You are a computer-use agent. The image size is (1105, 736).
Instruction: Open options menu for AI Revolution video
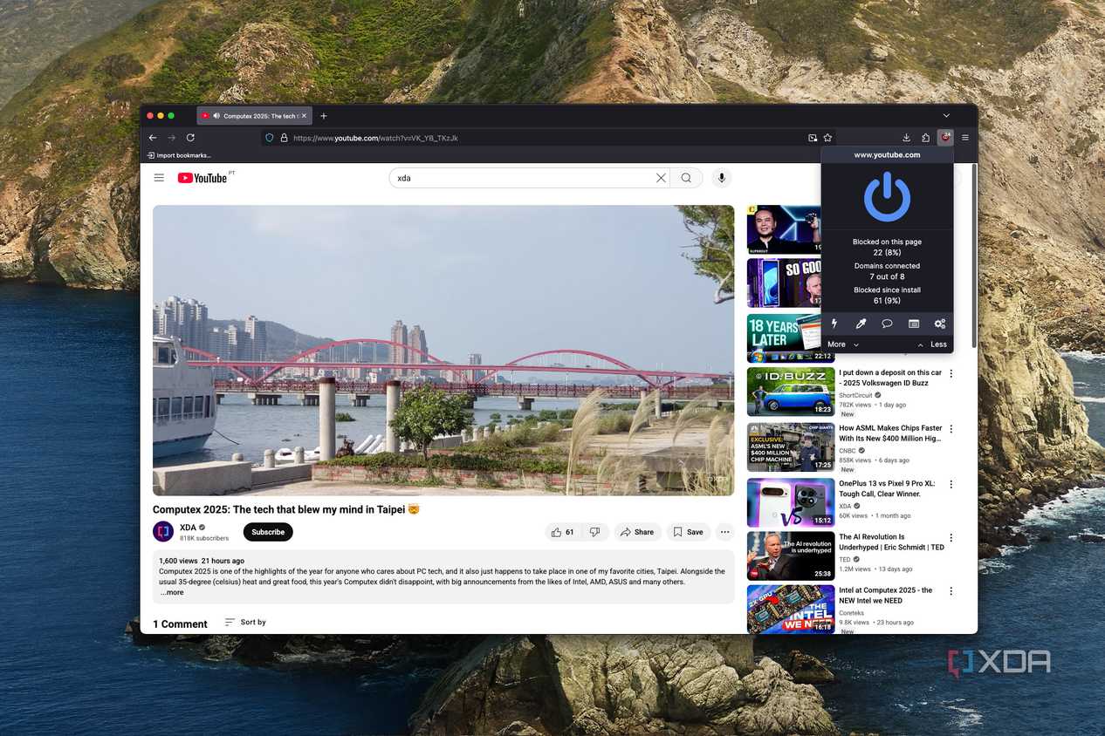click(x=951, y=538)
